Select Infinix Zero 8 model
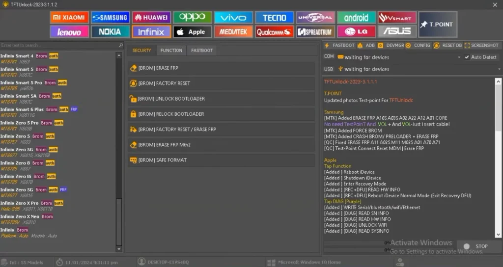The height and width of the screenshot is (267, 503). [x=58, y=166]
